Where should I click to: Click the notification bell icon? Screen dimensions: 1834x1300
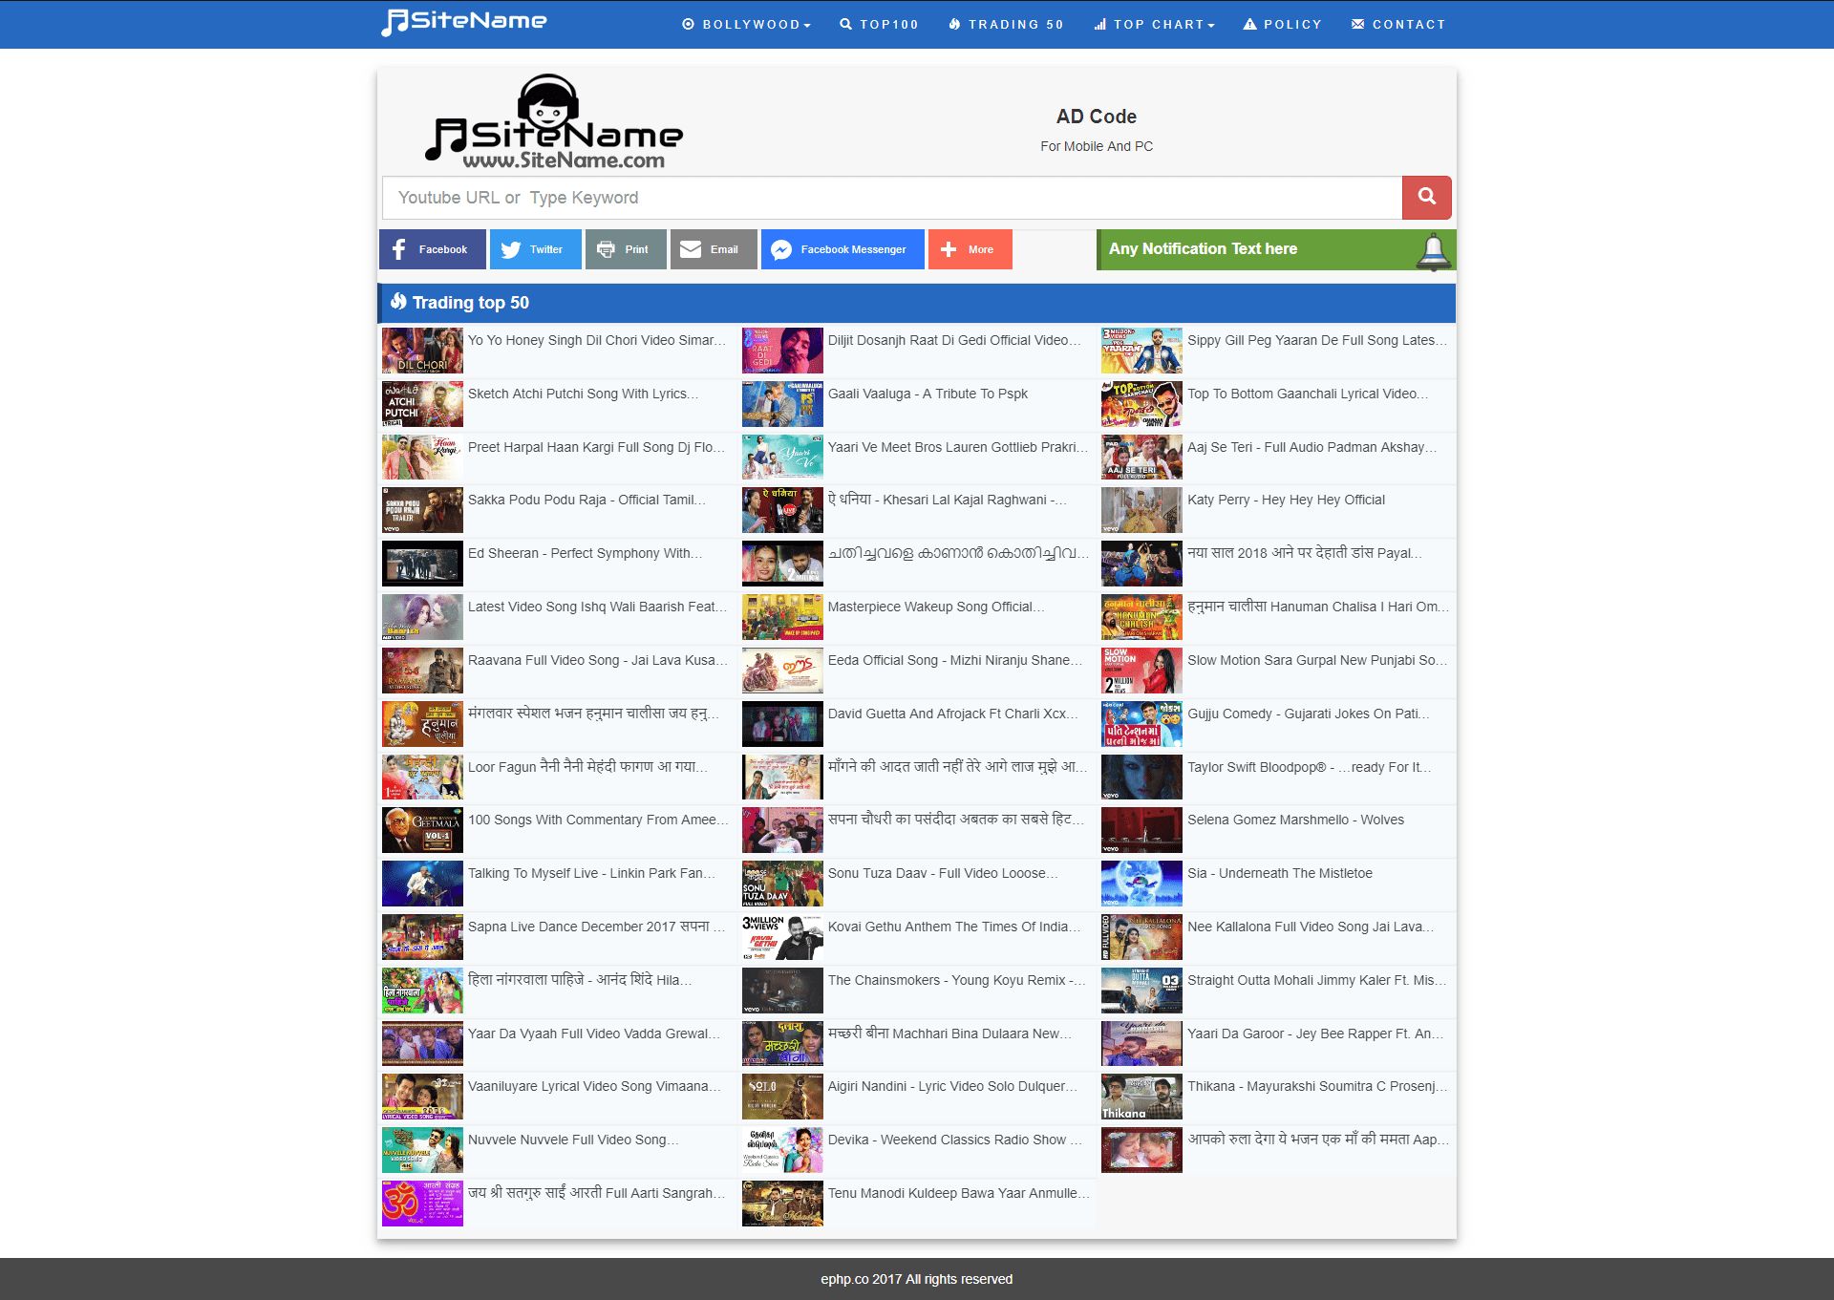tap(1433, 251)
